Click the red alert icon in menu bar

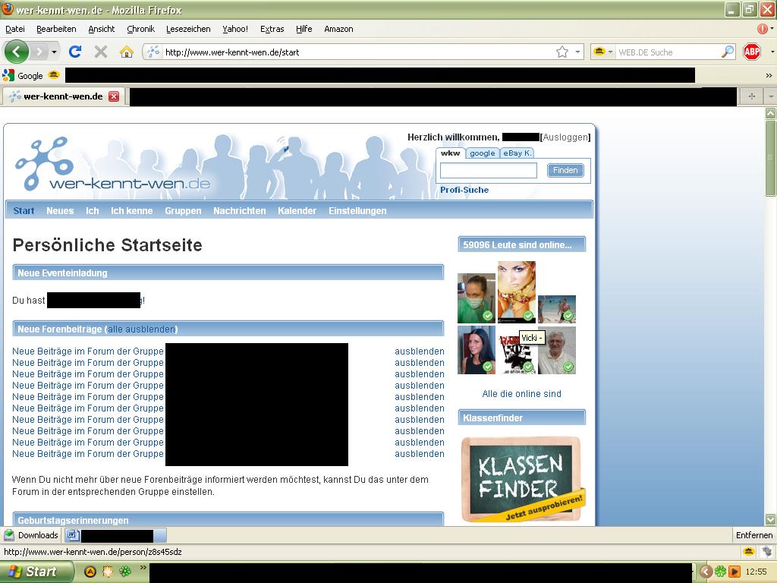pos(763,29)
